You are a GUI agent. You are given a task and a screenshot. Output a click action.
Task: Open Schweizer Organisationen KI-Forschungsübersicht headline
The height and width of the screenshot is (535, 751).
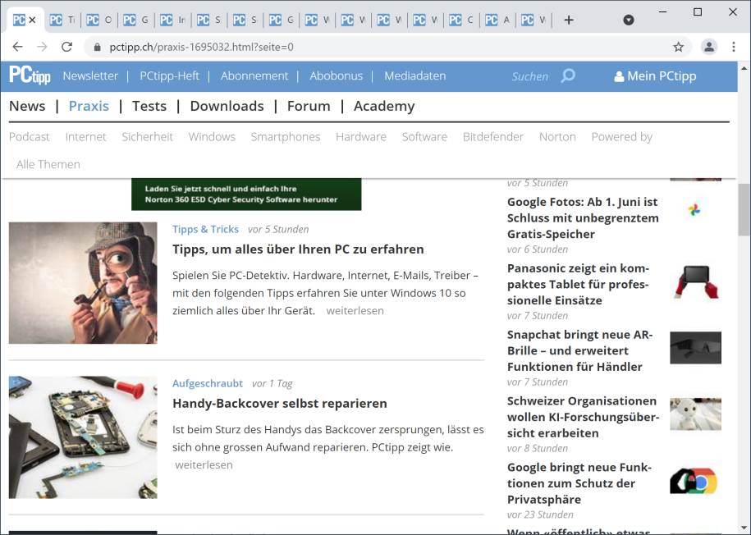click(x=583, y=417)
